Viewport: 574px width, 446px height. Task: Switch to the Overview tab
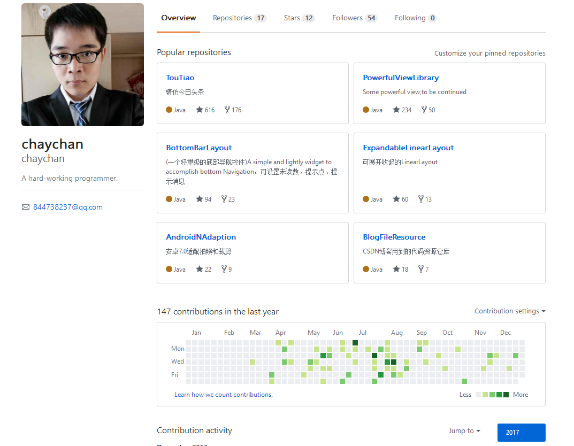[x=179, y=18]
